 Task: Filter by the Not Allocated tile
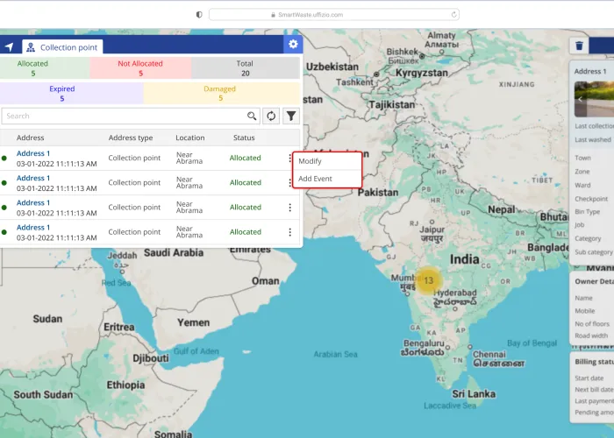[140, 68]
